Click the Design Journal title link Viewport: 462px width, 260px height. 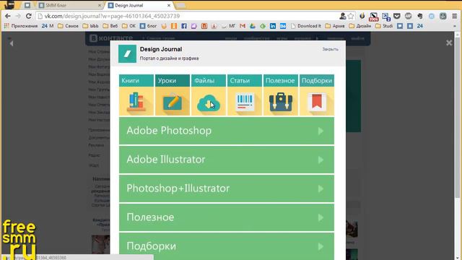[x=161, y=49]
